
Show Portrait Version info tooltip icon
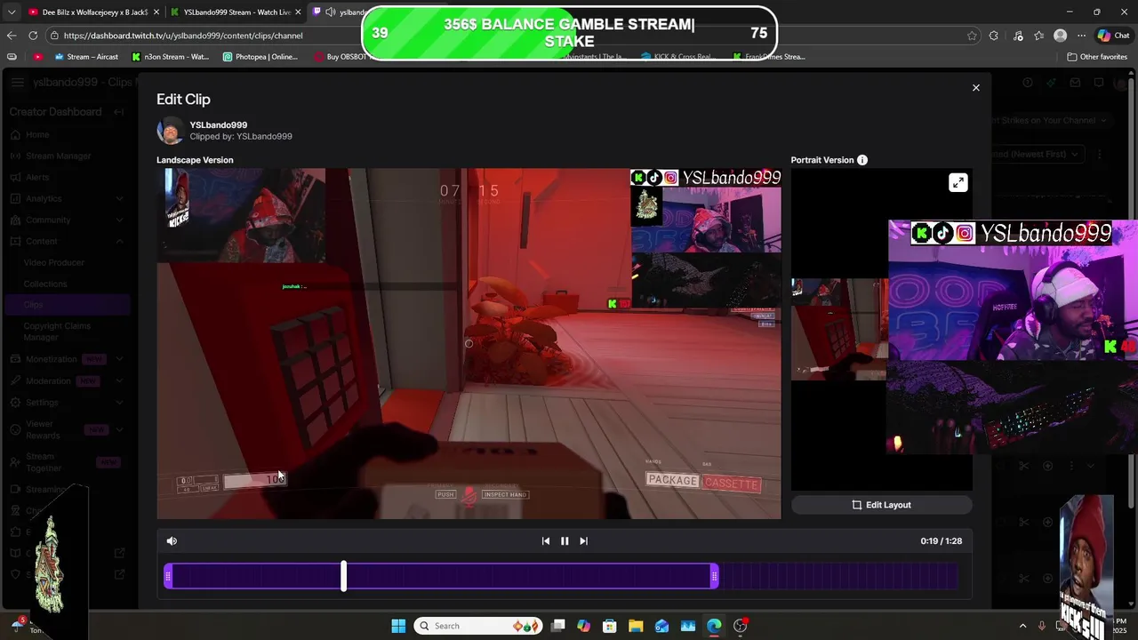862,160
